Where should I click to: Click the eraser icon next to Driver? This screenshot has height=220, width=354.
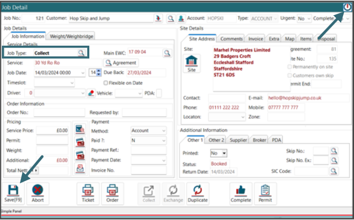(x=91, y=93)
